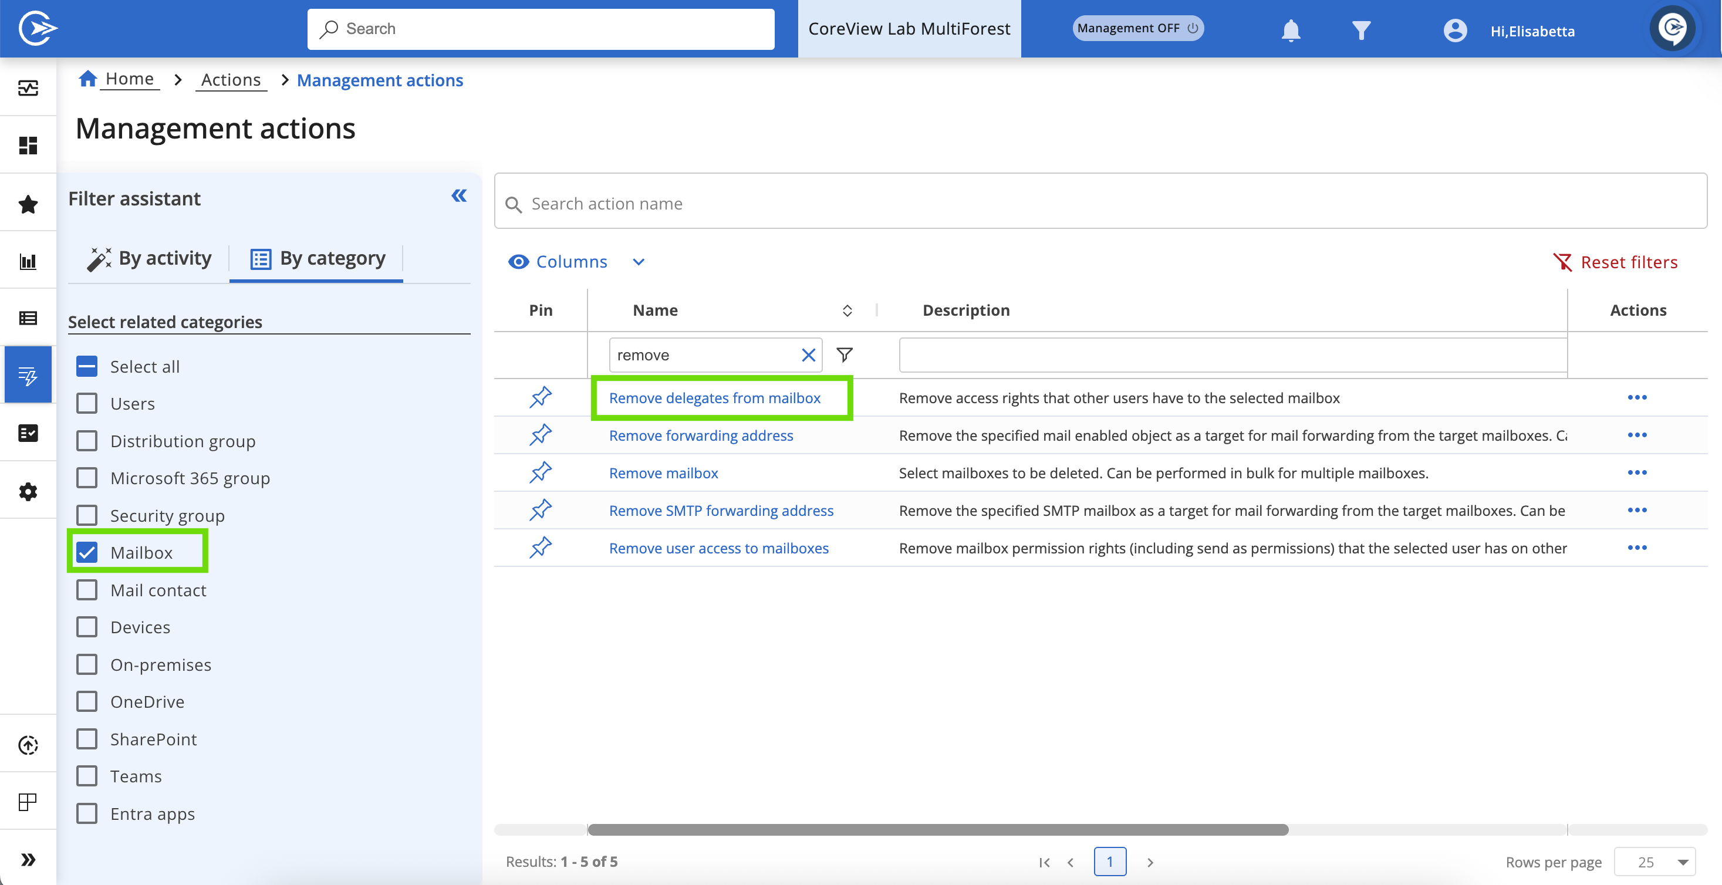Open the notifications bell
The image size is (1722, 885).
tap(1291, 31)
